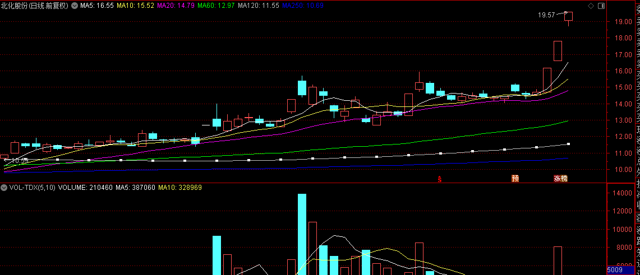Click the 榜 marker badge

point(564,179)
